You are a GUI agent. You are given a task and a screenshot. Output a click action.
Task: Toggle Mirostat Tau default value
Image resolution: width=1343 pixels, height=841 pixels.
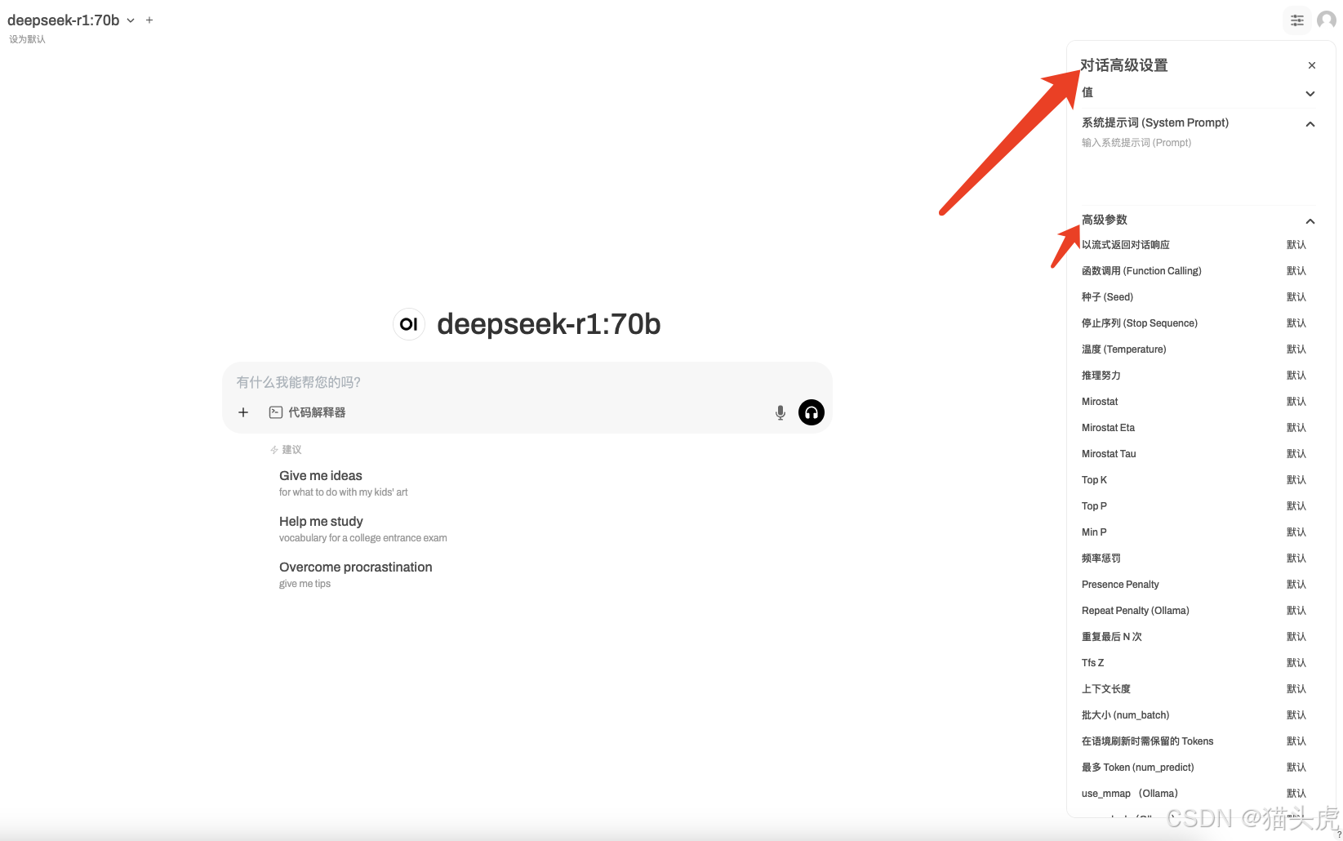point(1296,454)
